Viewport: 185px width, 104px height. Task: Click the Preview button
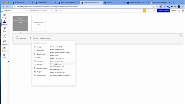click(174, 10)
